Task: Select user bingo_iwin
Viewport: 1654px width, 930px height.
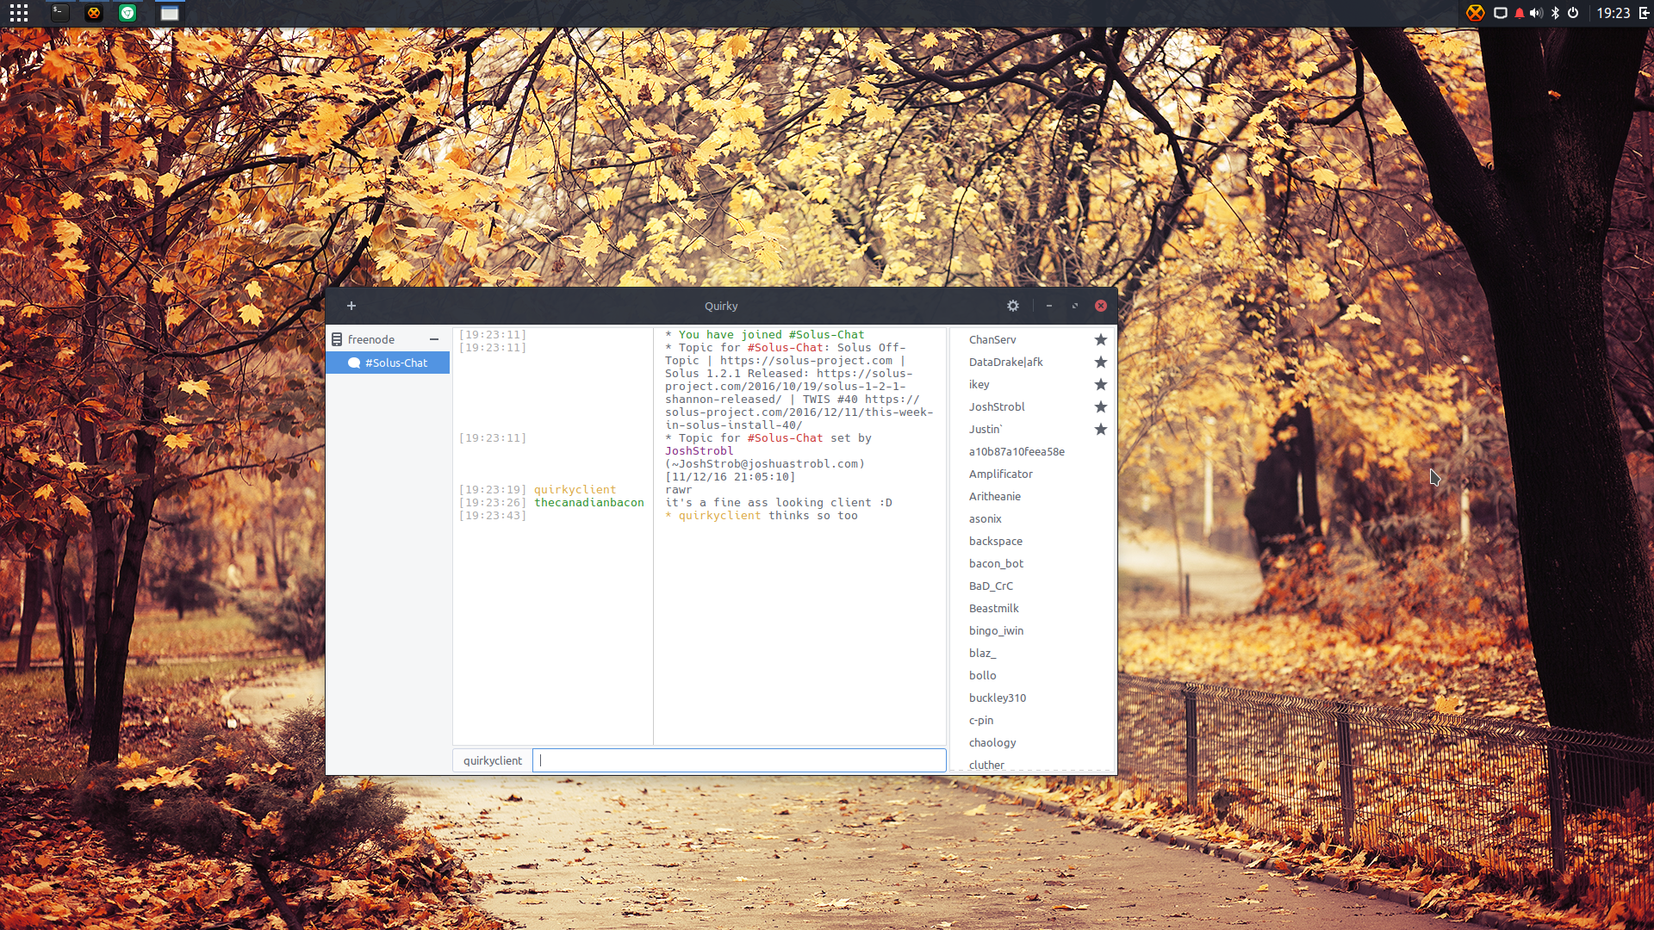Action: coord(1032,630)
